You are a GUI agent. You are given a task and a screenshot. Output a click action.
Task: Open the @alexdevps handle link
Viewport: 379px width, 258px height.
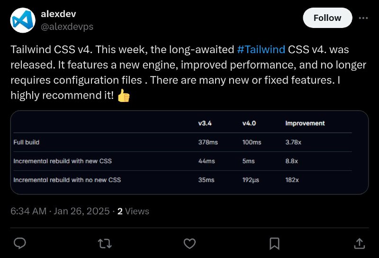coord(67,27)
